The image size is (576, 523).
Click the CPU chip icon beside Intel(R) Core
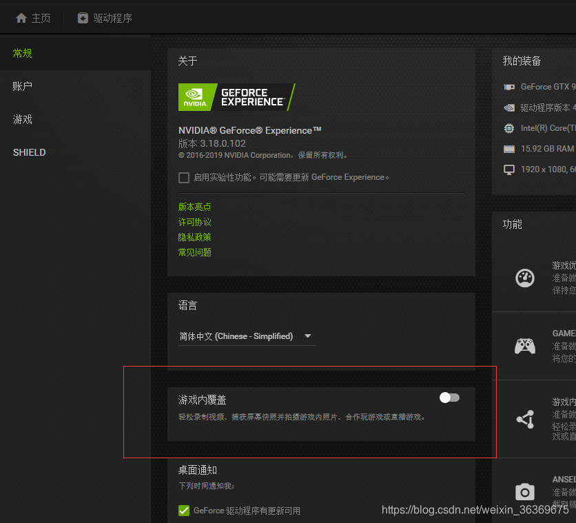point(509,128)
